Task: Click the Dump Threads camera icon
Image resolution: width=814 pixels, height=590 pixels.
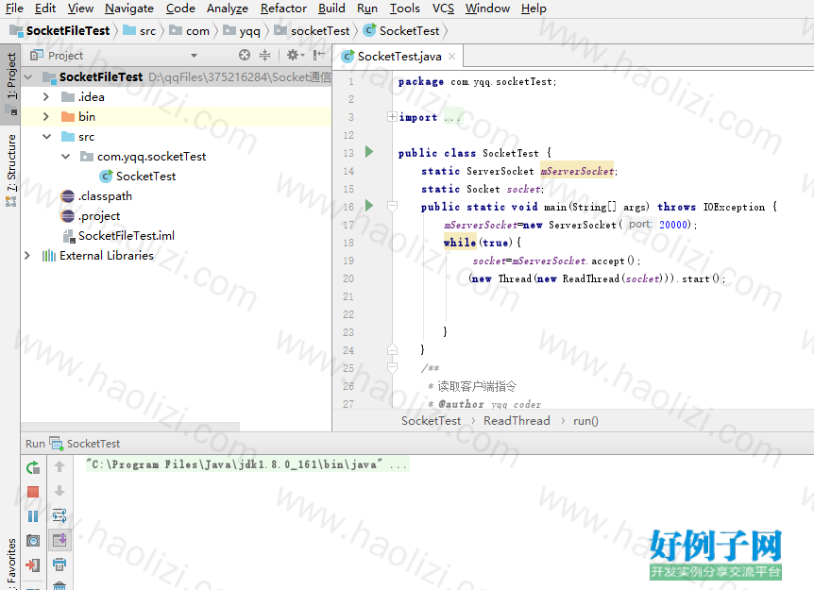Action: point(33,541)
